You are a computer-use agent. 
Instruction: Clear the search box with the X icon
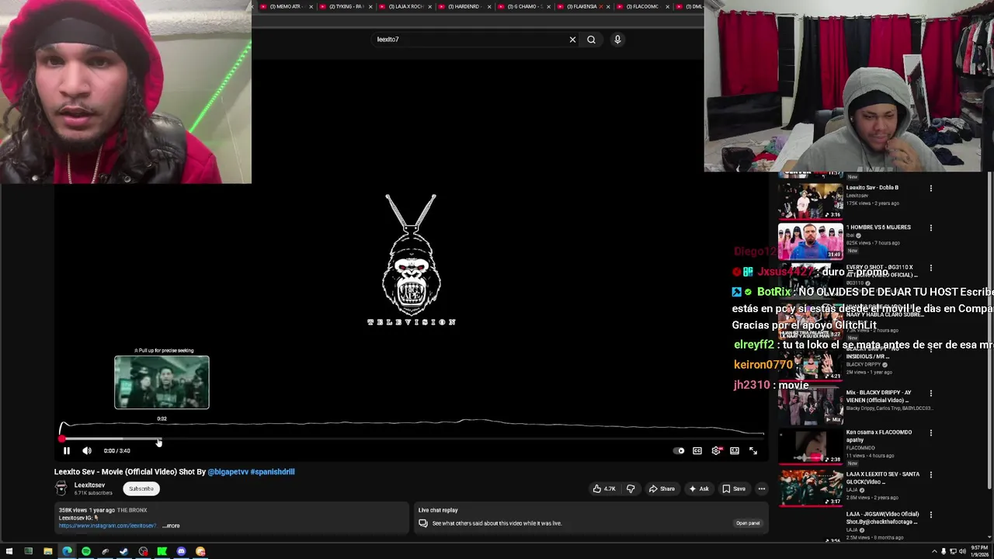point(572,40)
